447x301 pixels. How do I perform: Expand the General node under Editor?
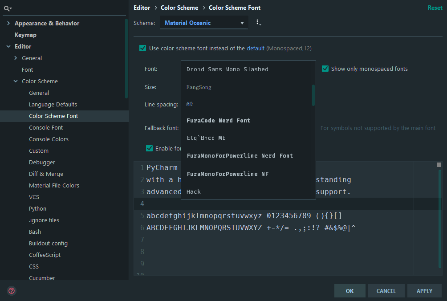point(15,58)
